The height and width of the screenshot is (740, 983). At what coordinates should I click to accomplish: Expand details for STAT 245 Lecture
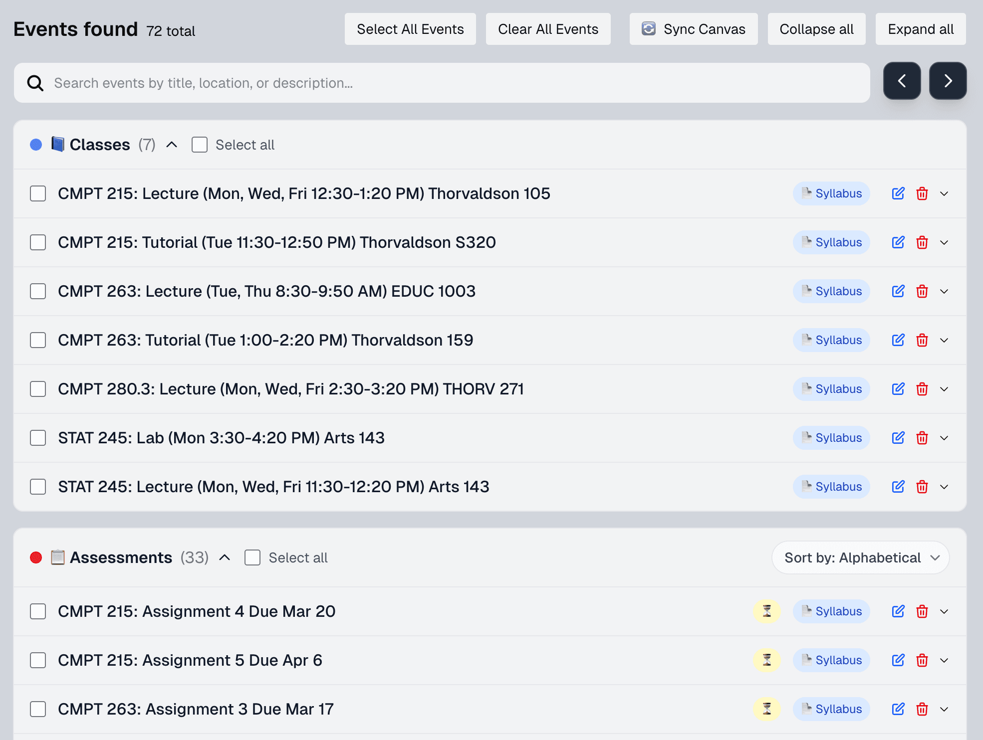click(945, 487)
